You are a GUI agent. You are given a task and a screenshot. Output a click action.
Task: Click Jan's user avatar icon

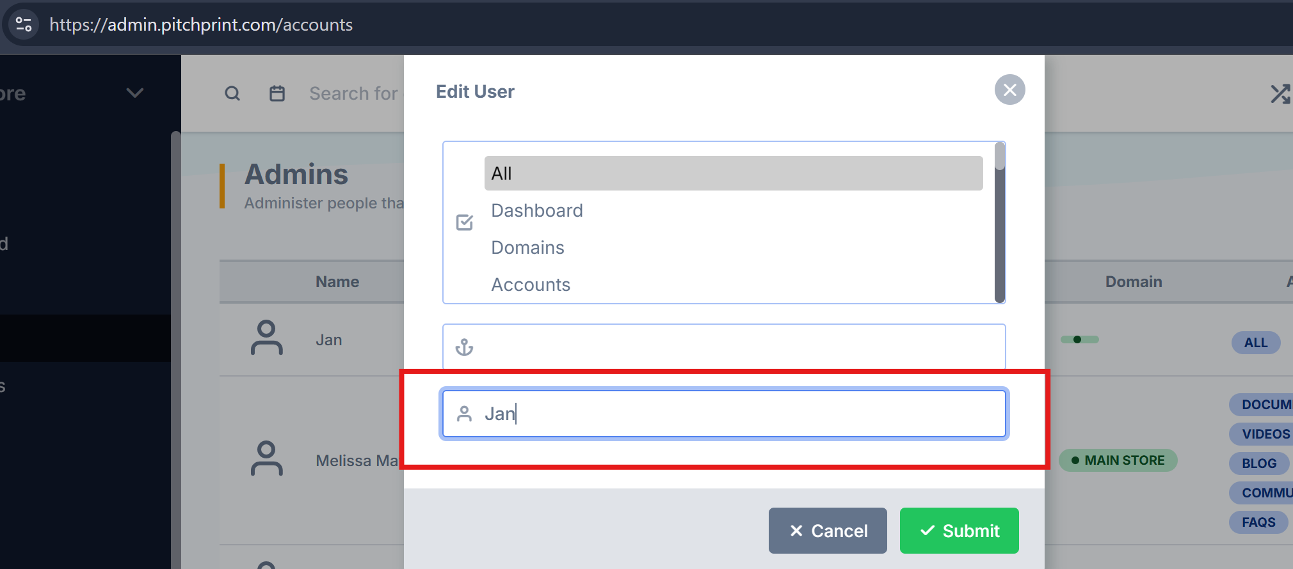point(266,338)
